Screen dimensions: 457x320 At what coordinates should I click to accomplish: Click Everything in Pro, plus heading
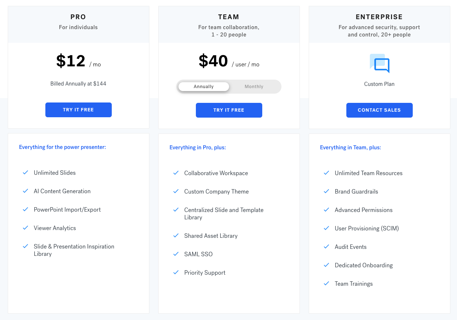coord(198,147)
